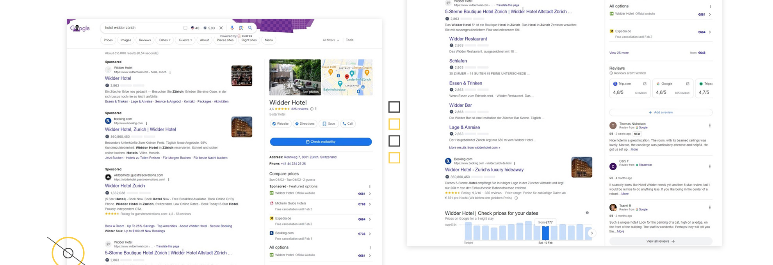773x265 pixels.
Task: Expand Thomas Nicholson's review with More
Action: pyautogui.click(x=634, y=149)
